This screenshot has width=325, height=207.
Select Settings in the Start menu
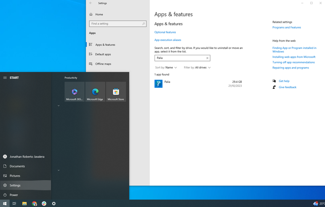click(25, 185)
